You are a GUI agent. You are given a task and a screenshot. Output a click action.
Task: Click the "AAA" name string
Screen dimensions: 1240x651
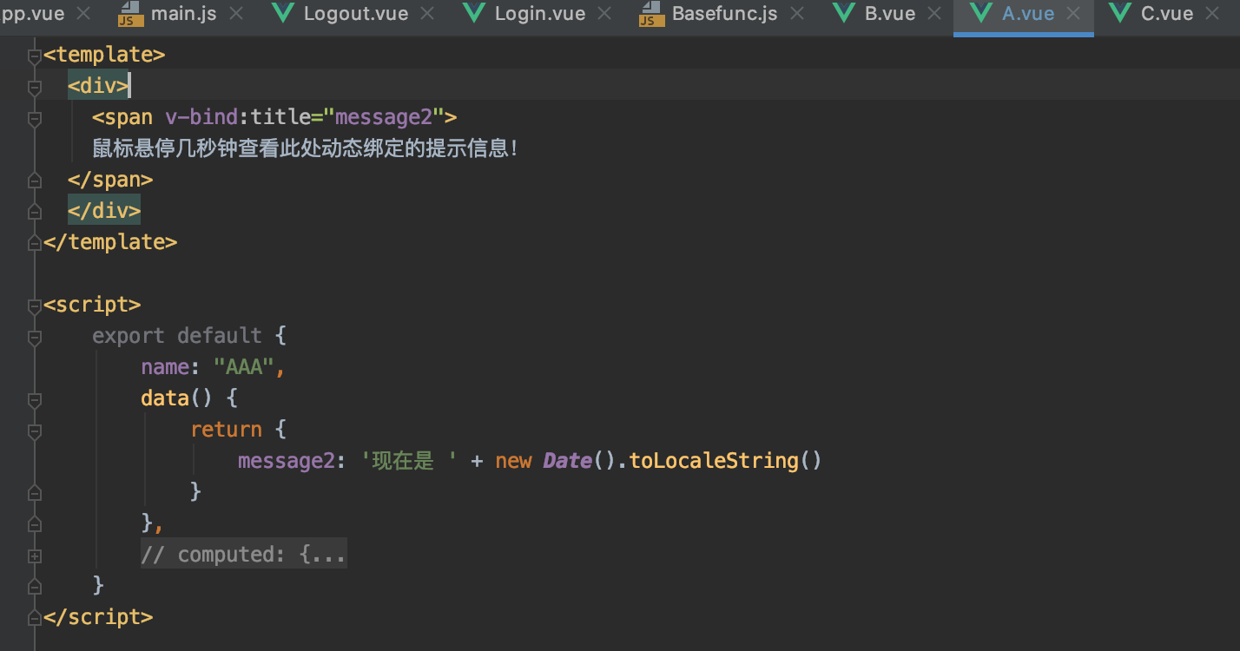point(244,367)
